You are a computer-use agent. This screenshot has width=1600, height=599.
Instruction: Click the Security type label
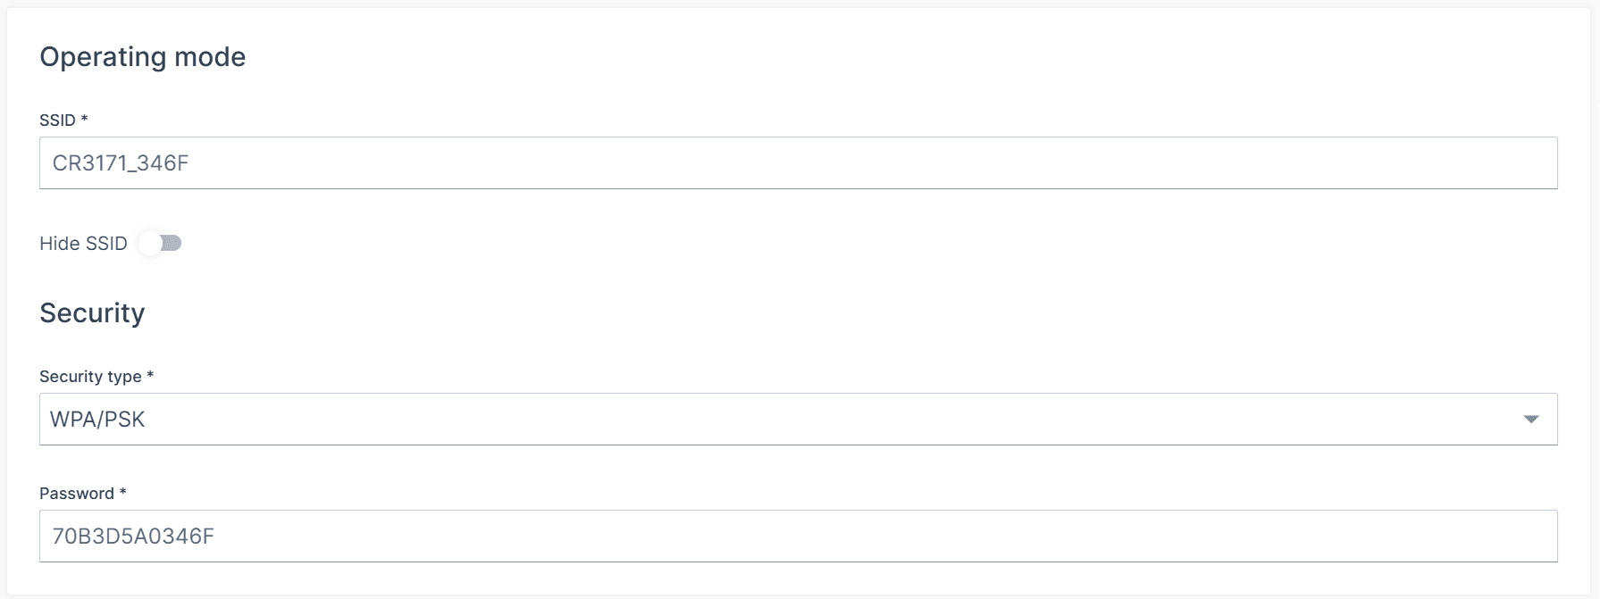90,377
